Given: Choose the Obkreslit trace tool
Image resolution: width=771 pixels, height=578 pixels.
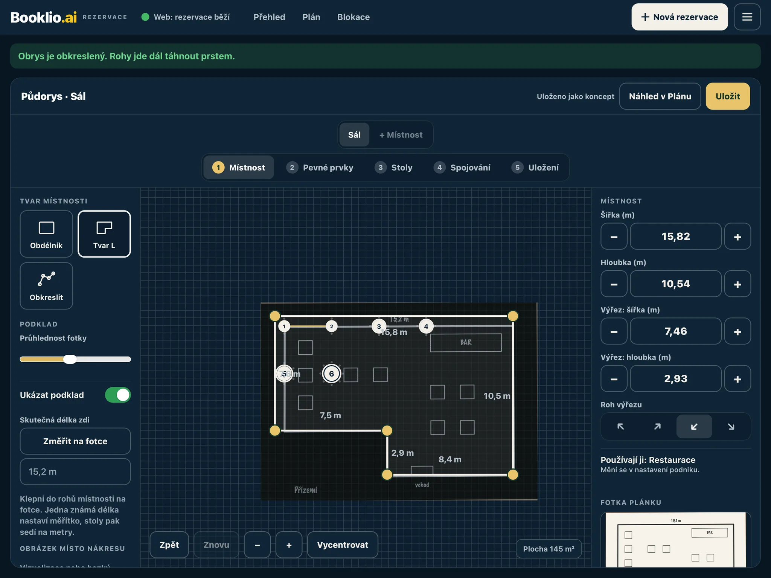Looking at the screenshot, I should 46,286.
